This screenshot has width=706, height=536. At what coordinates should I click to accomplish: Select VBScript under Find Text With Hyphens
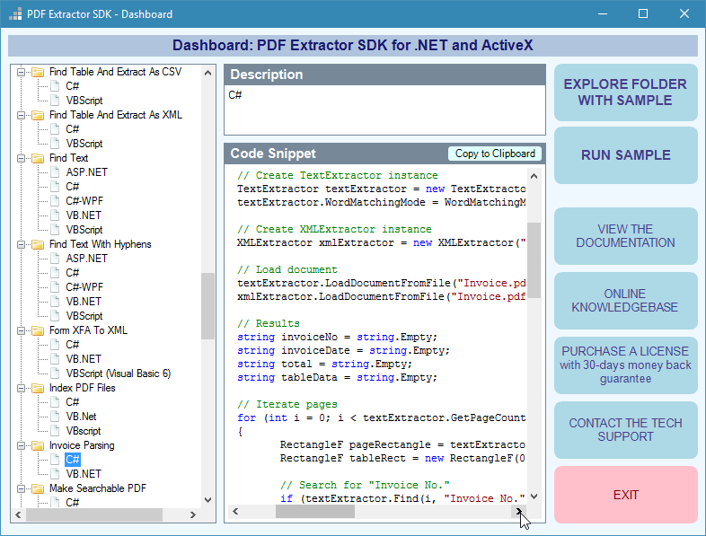point(84,316)
